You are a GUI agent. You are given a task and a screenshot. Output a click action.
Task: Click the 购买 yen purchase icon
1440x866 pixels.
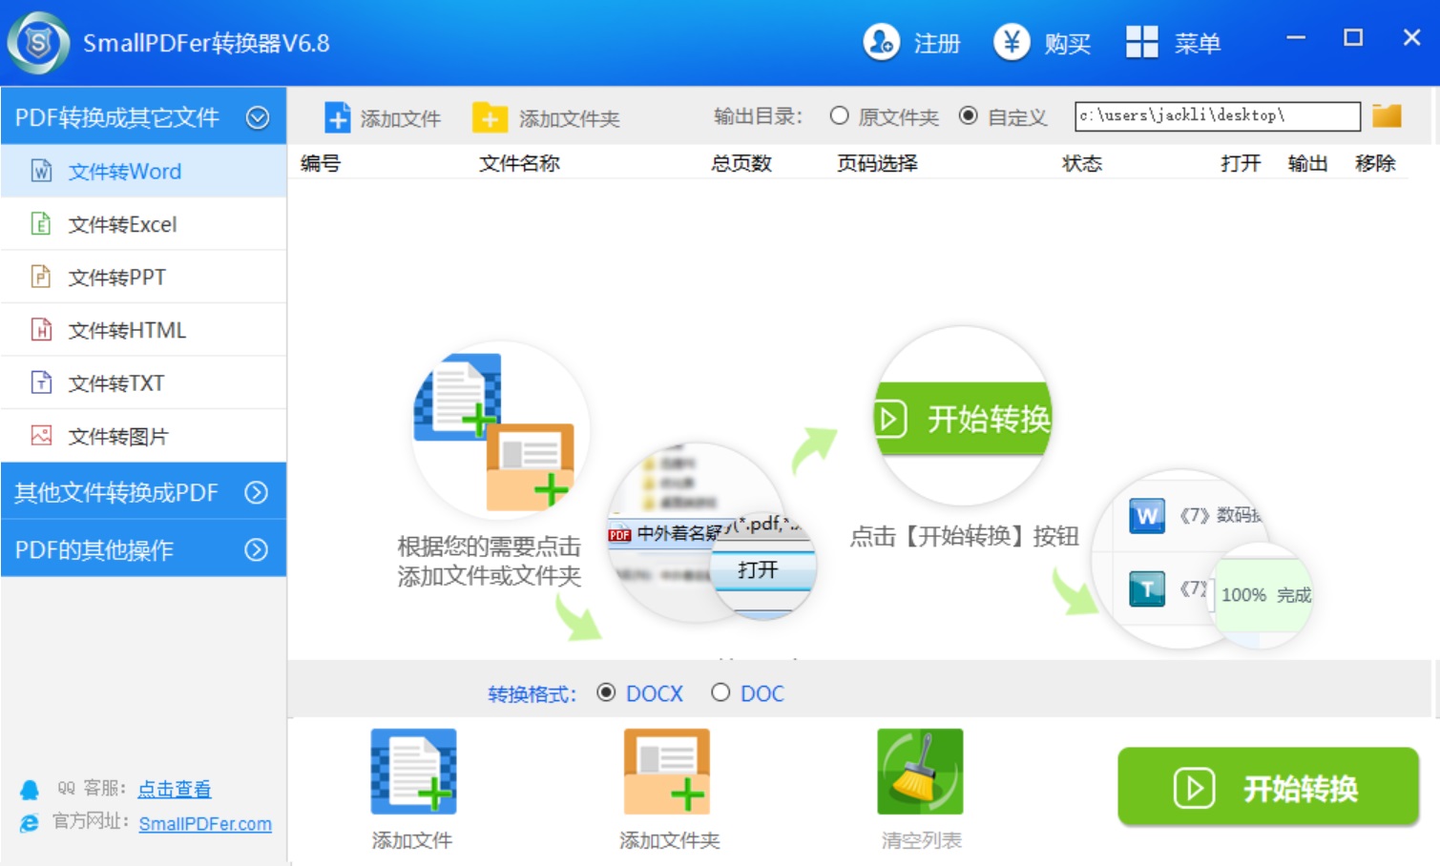pyautogui.click(x=1012, y=42)
